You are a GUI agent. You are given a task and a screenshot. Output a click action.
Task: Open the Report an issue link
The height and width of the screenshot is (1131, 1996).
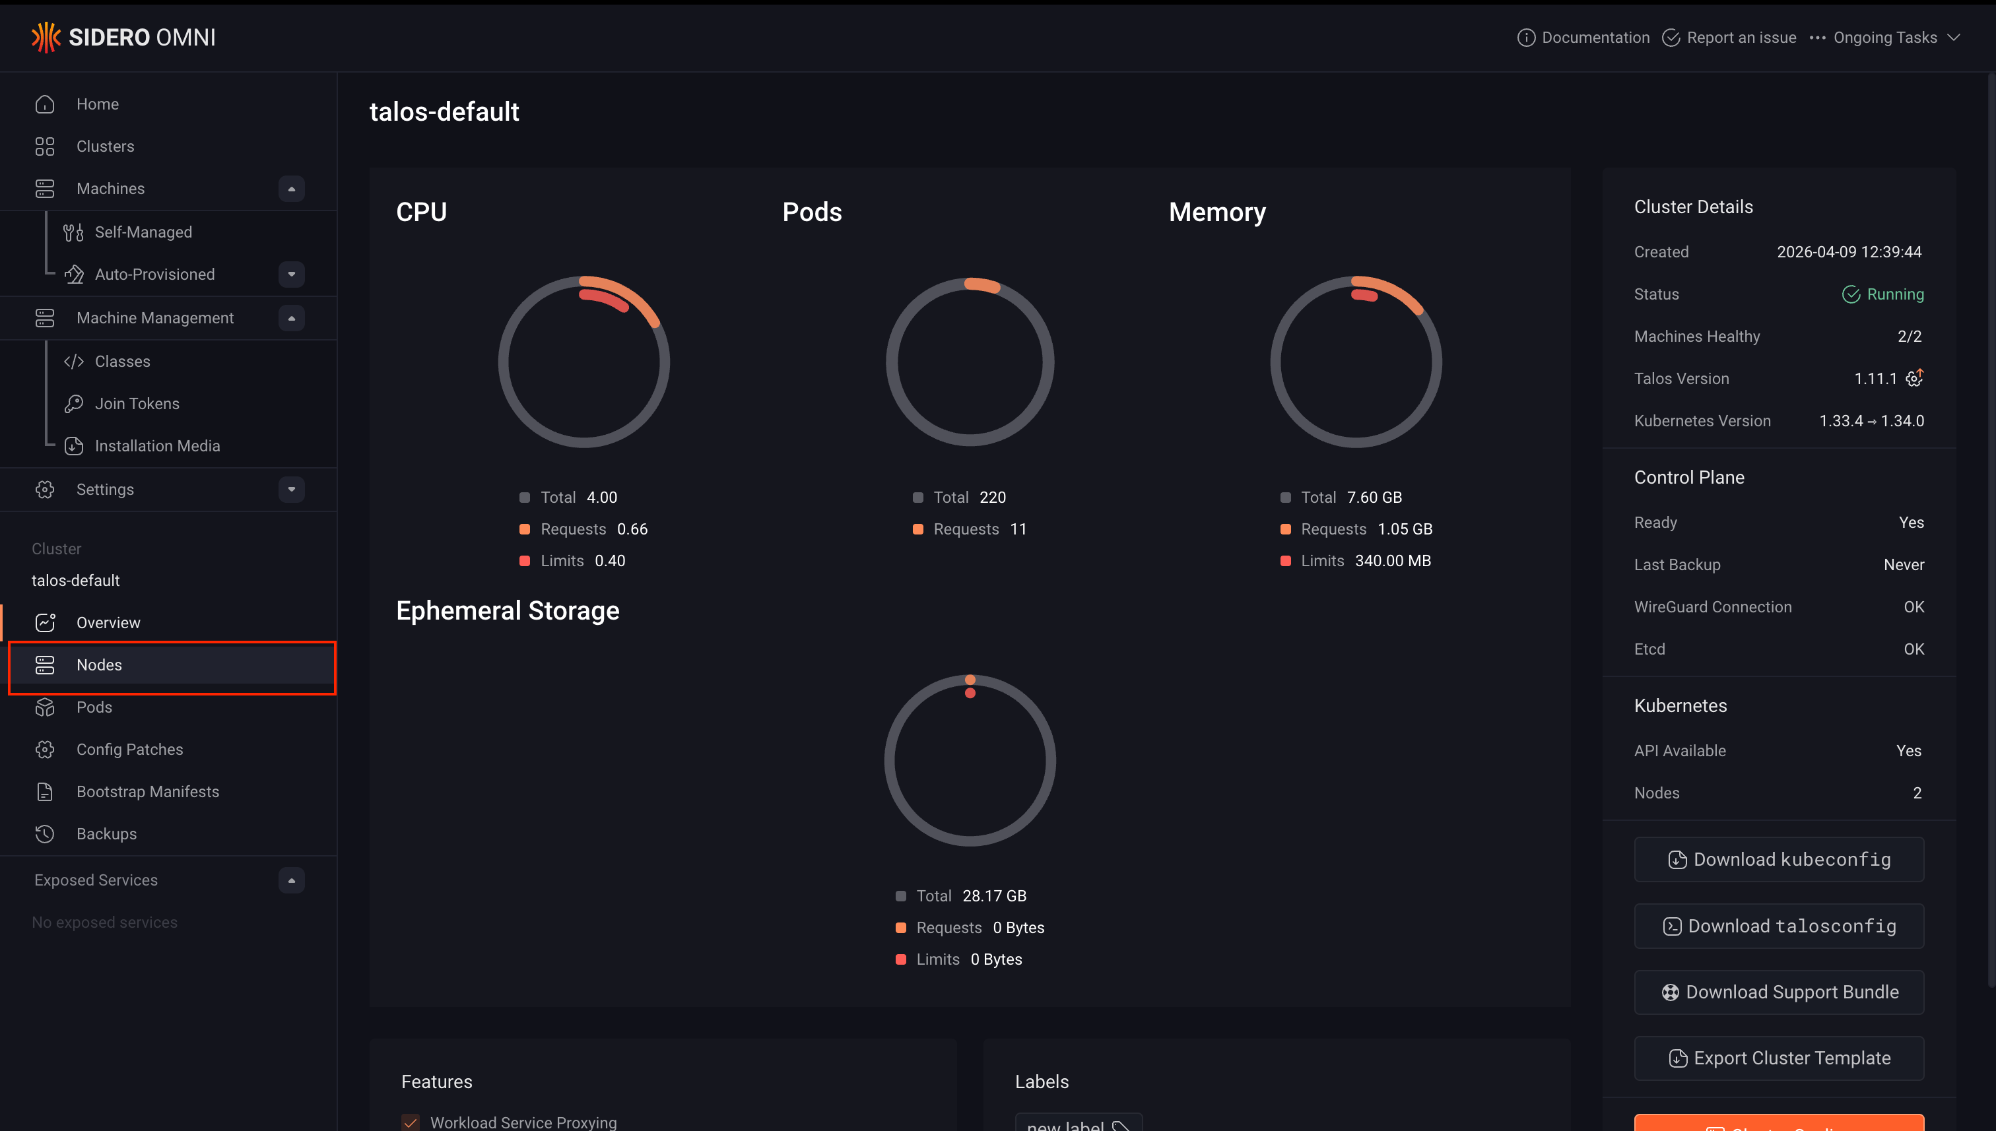1729,38
